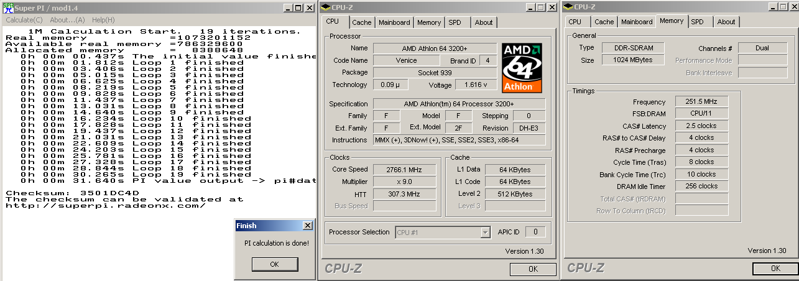Click the APIC ID field showing 0
This screenshot has height=281, width=799.
point(535,232)
